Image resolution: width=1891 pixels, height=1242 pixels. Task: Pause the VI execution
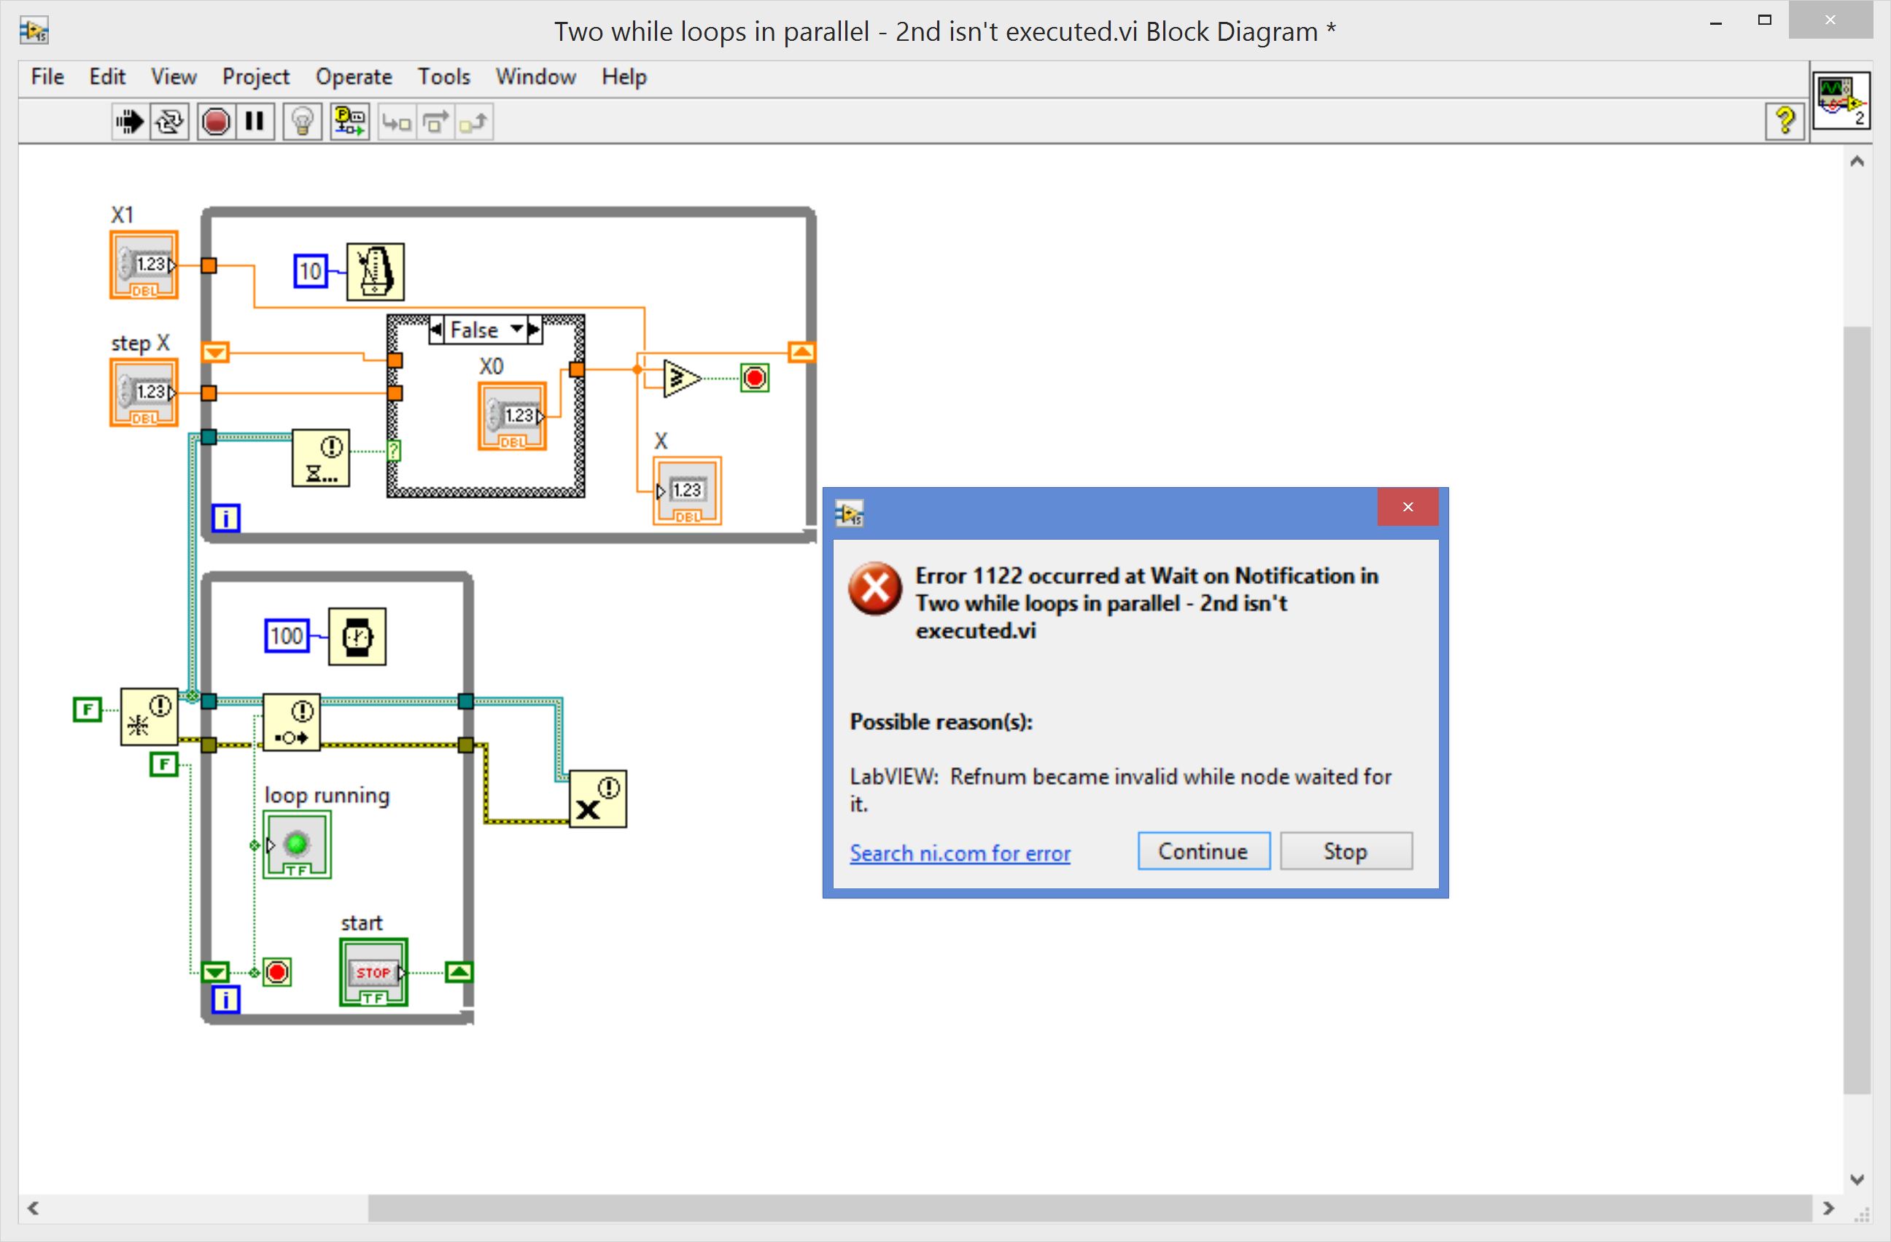(x=255, y=122)
